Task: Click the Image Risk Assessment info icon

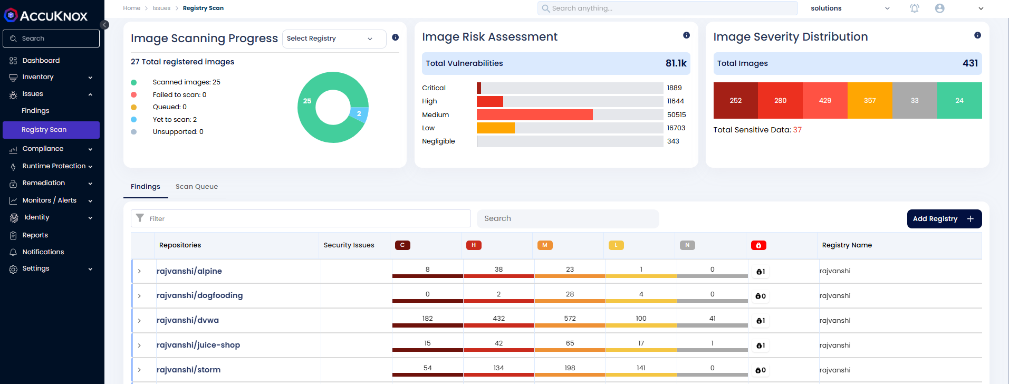Action: point(686,35)
